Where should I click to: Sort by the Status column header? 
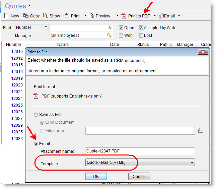point(143,44)
